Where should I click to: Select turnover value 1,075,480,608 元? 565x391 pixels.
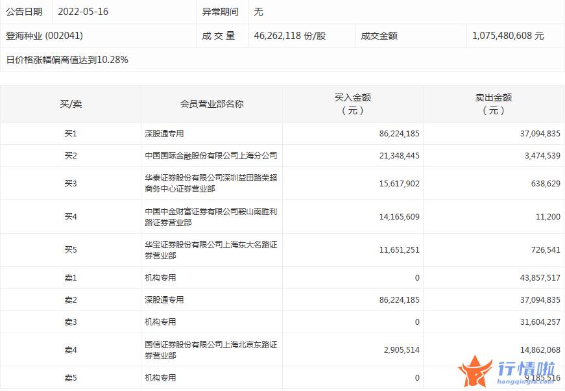coord(508,36)
